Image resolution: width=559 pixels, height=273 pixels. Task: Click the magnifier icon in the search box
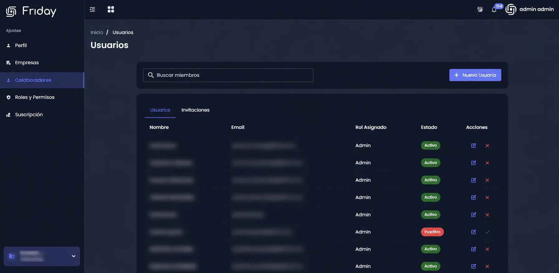151,75
